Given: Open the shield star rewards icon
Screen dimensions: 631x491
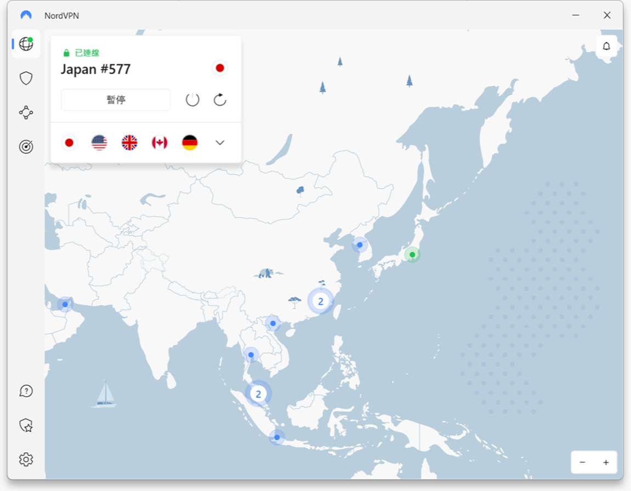Looking at the screenshot, I should (26, 425).
